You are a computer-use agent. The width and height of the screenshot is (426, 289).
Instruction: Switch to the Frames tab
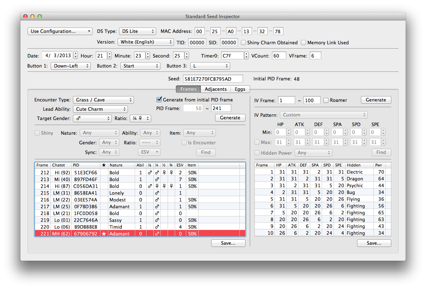click(188, 89)
